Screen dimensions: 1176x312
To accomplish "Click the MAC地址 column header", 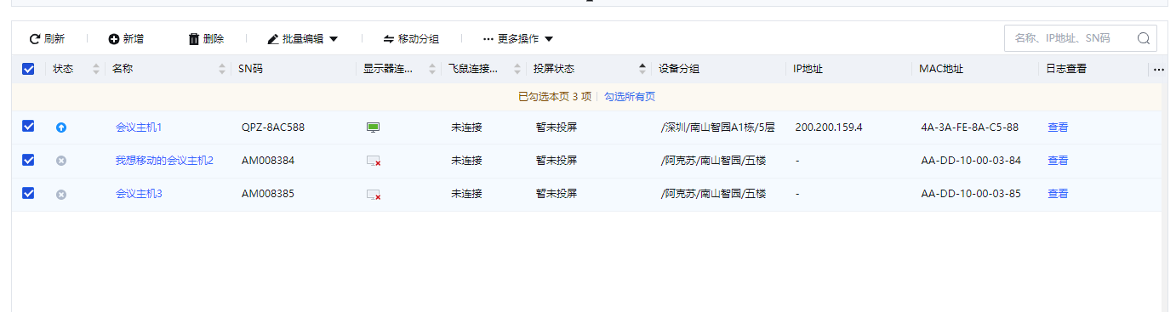I will [x=941, y=69].
